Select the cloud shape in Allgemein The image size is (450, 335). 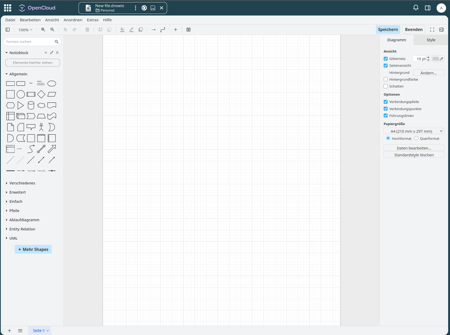41,105
